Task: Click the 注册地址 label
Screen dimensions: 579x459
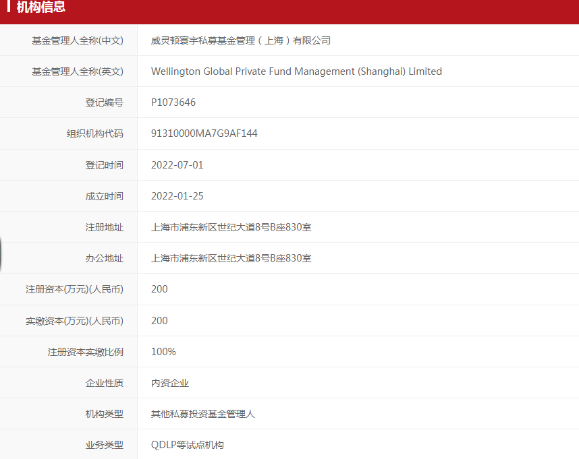Action: tap(105, 227)
